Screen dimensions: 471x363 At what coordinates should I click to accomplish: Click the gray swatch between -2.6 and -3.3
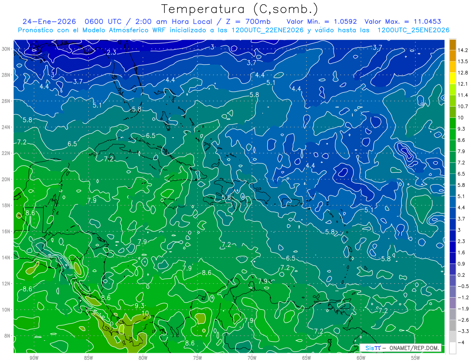[453, 325]
